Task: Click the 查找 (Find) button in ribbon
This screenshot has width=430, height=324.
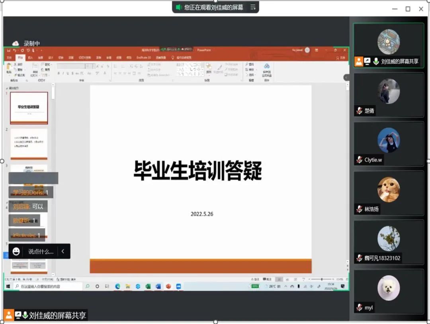Action: (x=250, y=64)
